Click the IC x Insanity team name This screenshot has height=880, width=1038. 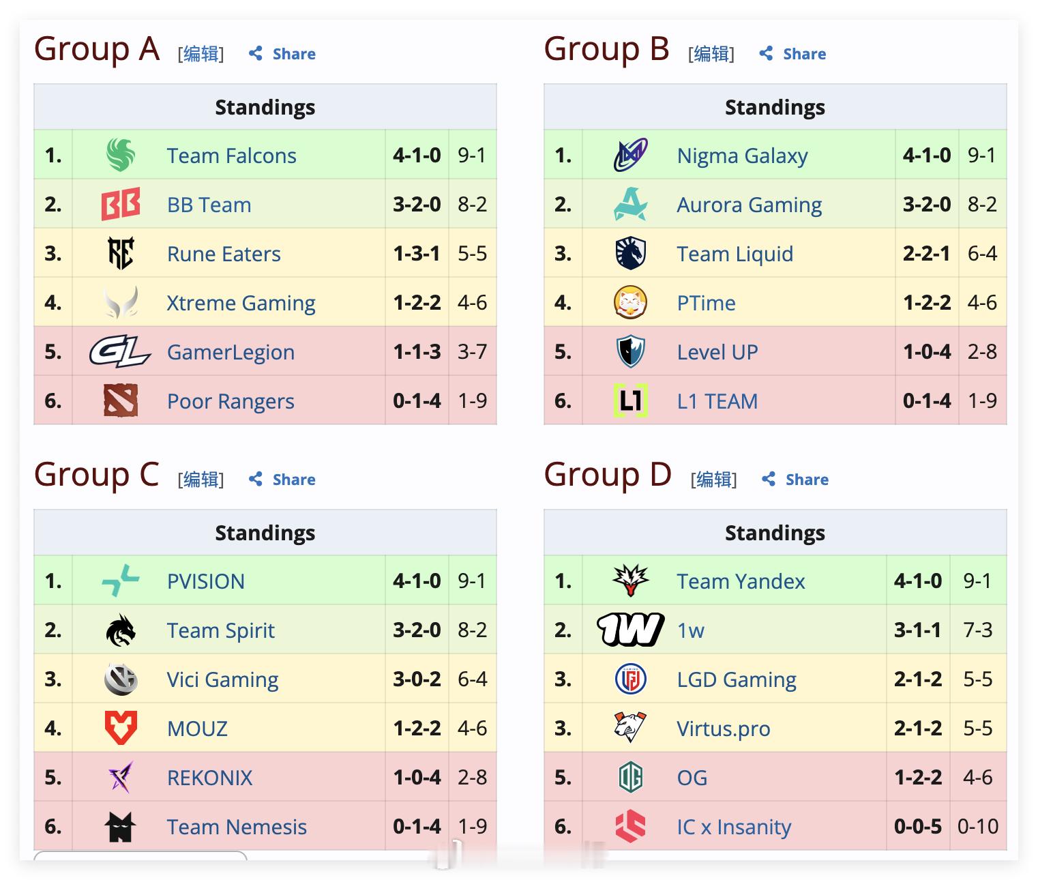tap(734, 827)
